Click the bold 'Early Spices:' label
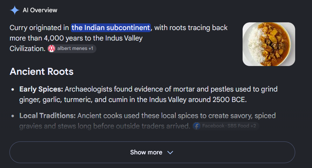312x168 pixels. (x=41, y=89)
